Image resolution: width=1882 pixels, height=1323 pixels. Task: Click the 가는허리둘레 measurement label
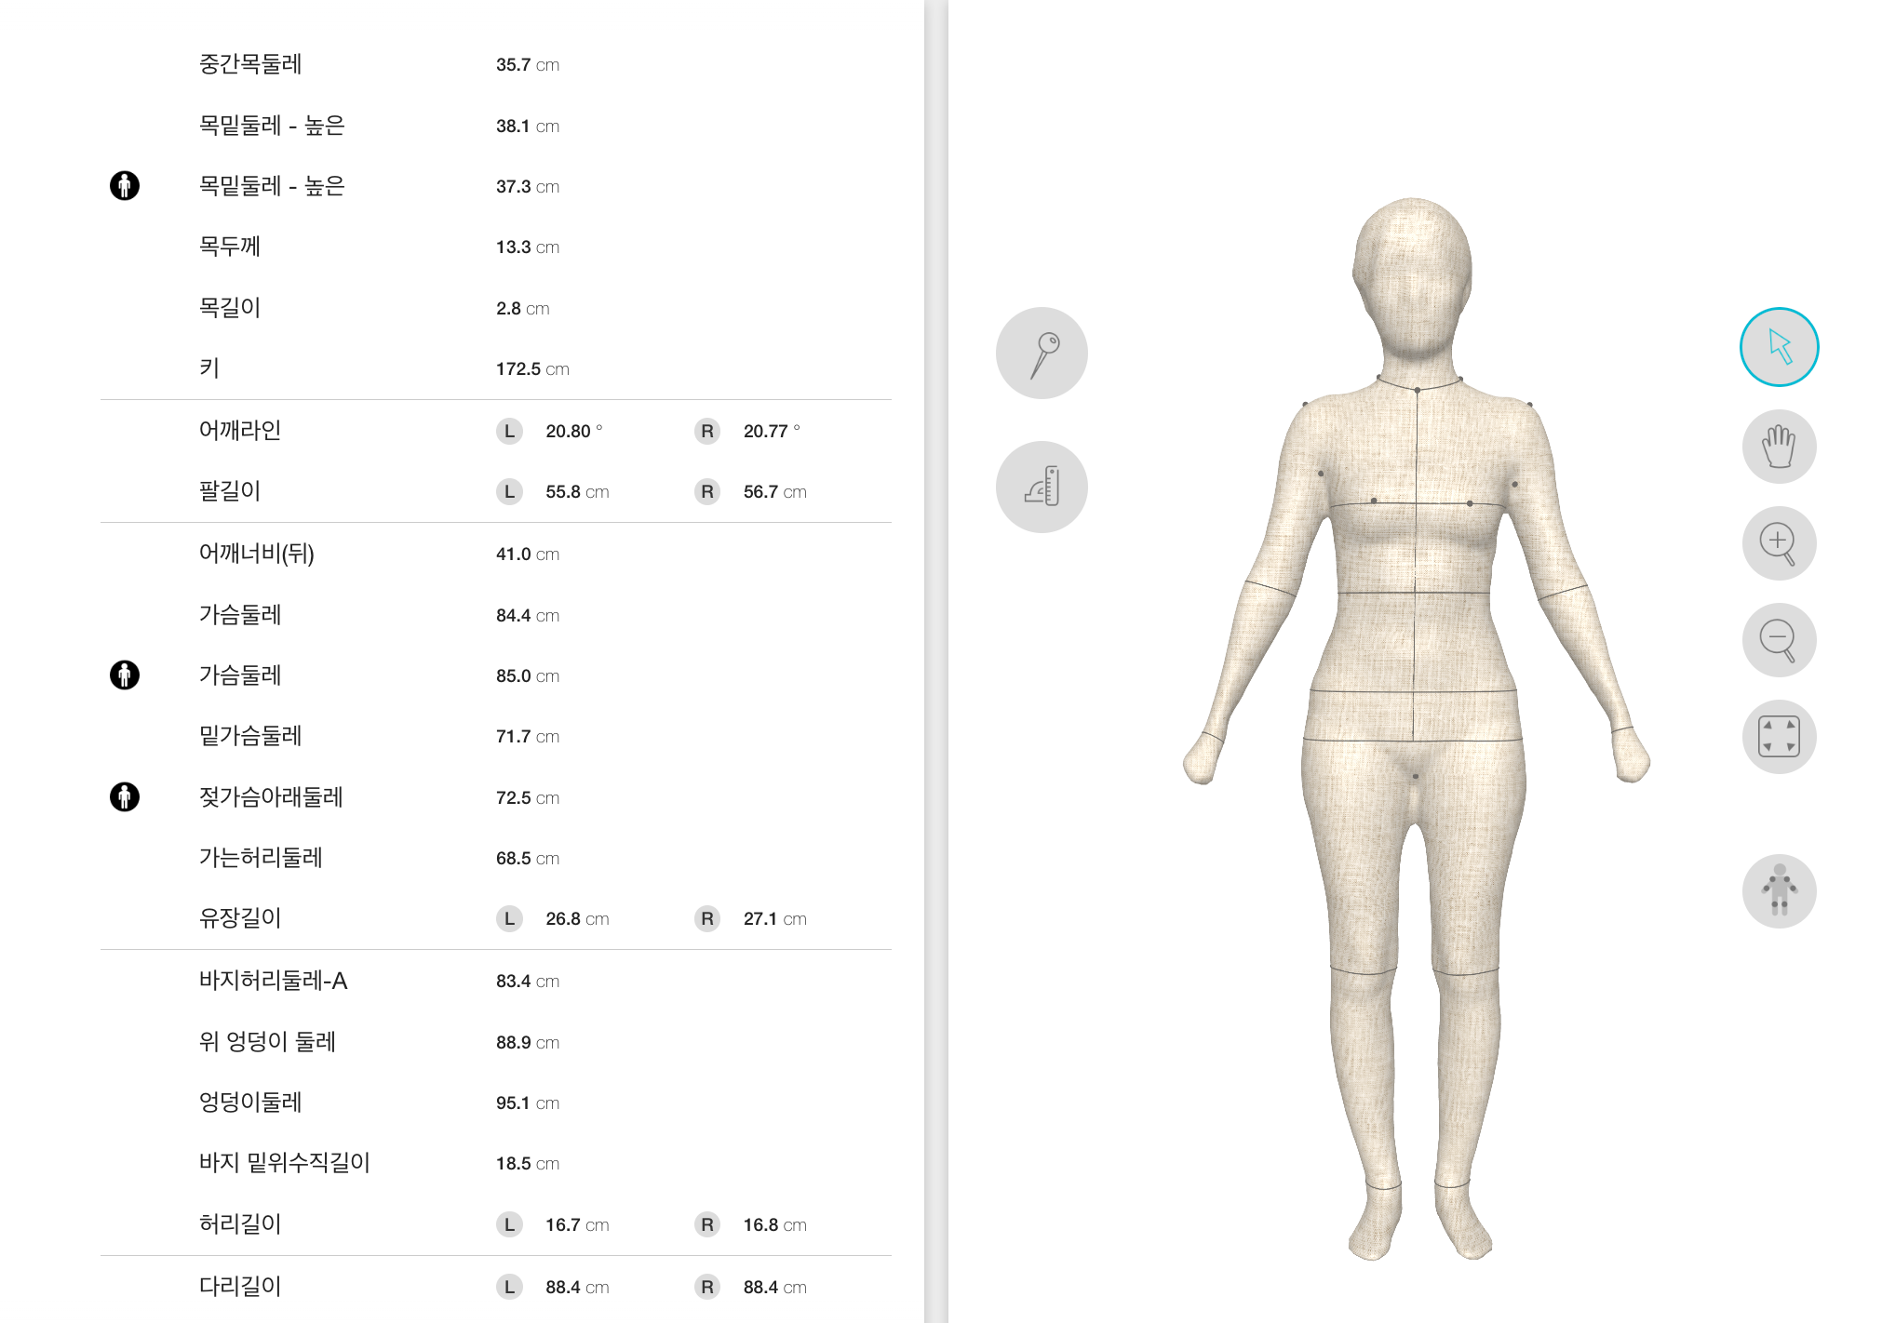click(x=261, y=858)
